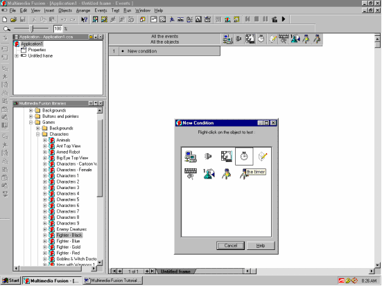Click the event editor's vertical scroll down arrow
Viewport: 382px width, 286px height.
(x=377, y=265)
